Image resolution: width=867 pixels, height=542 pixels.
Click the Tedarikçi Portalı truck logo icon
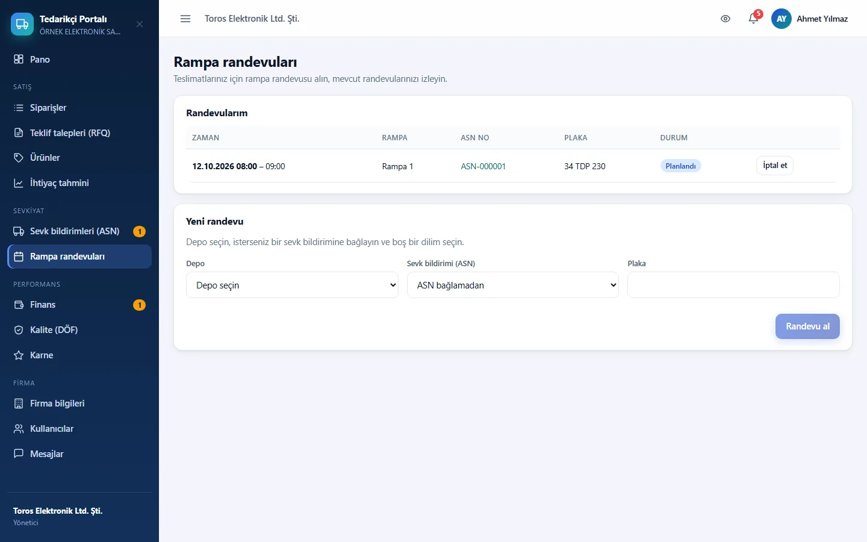[x=22, y=24]
